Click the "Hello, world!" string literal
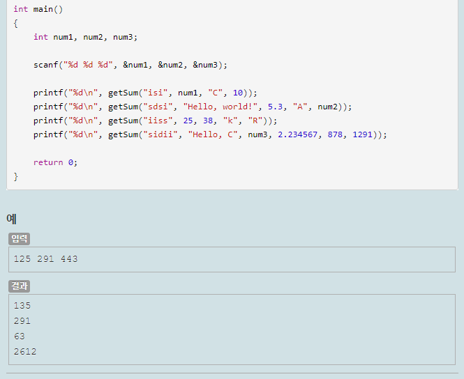The width and height of the screenshot is (464, 379). 220,107
